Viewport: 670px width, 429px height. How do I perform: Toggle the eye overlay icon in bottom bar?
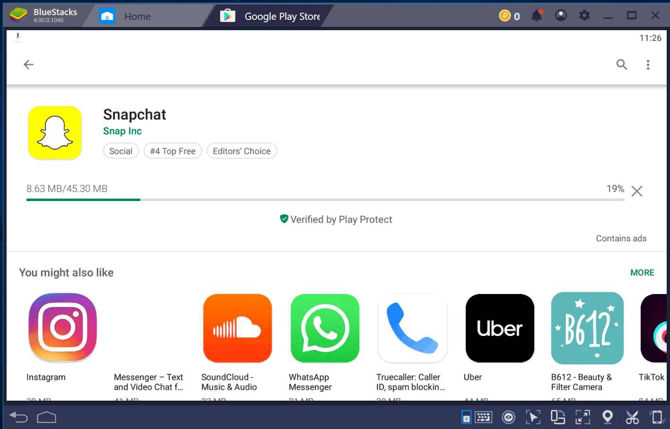[x=508, y=417]
